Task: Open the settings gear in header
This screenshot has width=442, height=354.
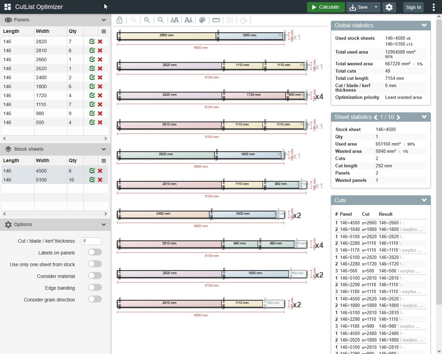Action: point(389,7)
